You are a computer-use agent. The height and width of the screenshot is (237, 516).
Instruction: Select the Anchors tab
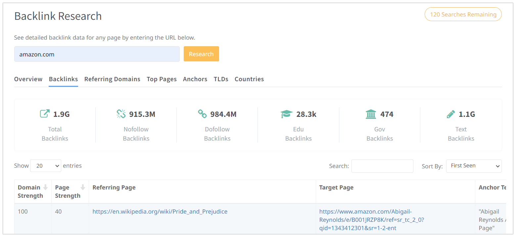tap(195, 79)
